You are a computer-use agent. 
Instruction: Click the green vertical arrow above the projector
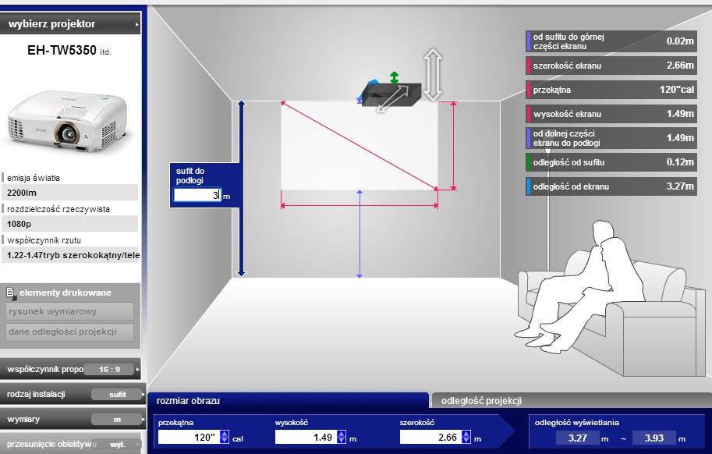[394, 78]
